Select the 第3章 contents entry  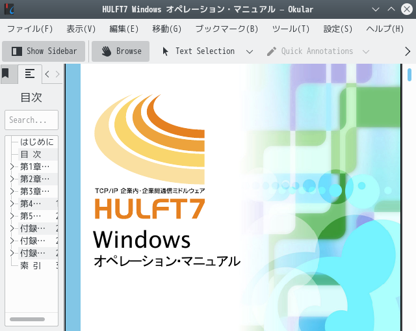34,191
